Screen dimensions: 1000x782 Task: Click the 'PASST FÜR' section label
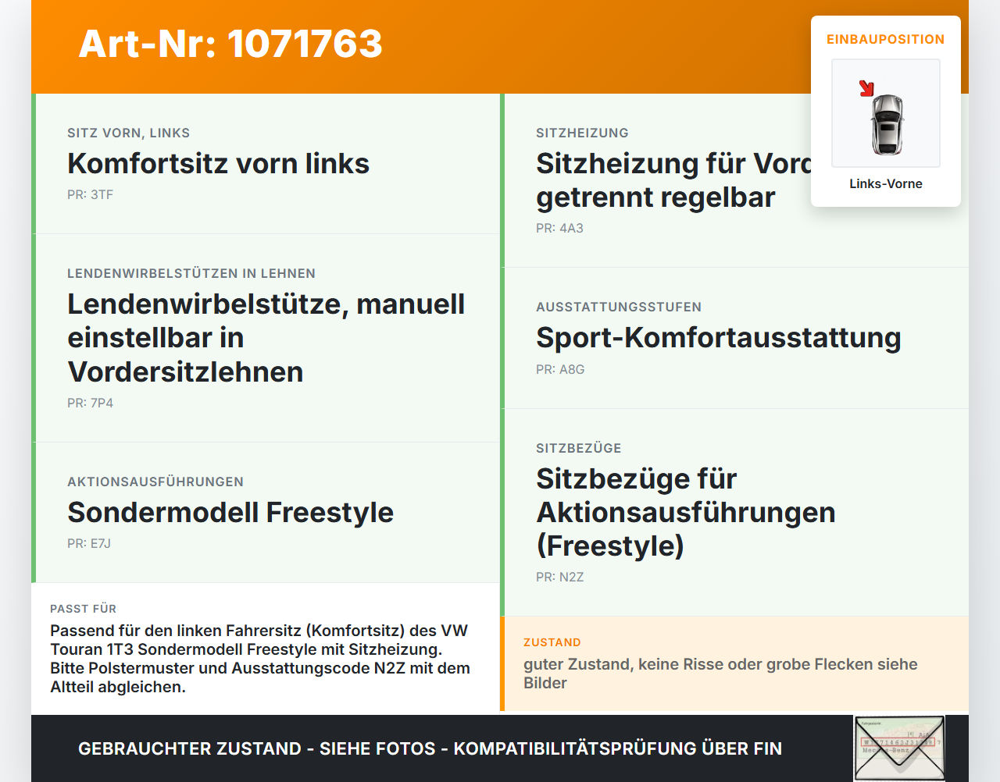click(83, 609)
